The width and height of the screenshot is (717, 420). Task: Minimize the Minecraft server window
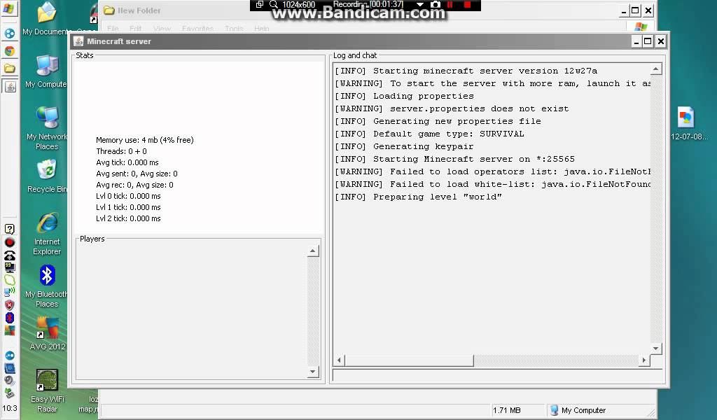coord(636,41)
